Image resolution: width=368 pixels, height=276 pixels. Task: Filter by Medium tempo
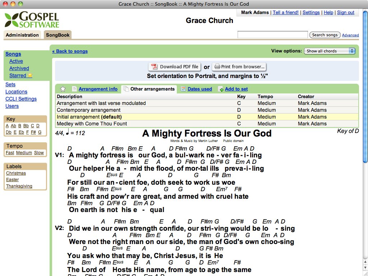[x=24, y=152]
